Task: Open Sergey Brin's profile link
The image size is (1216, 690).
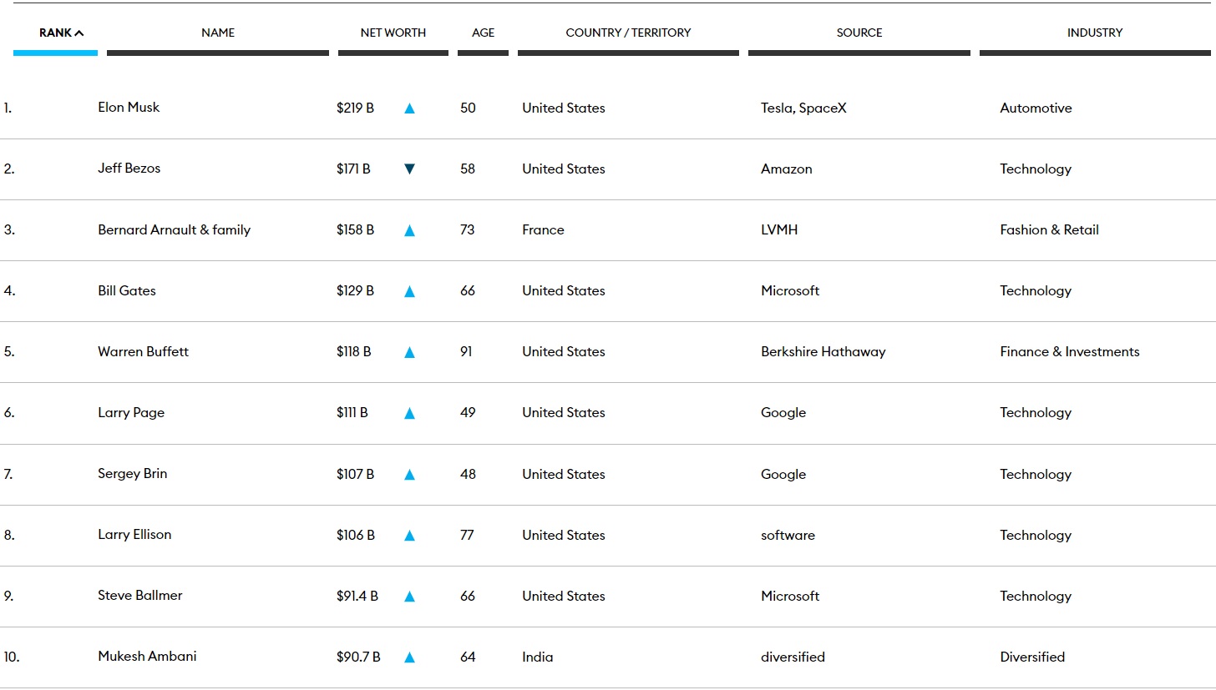Action: click(132, 474)
